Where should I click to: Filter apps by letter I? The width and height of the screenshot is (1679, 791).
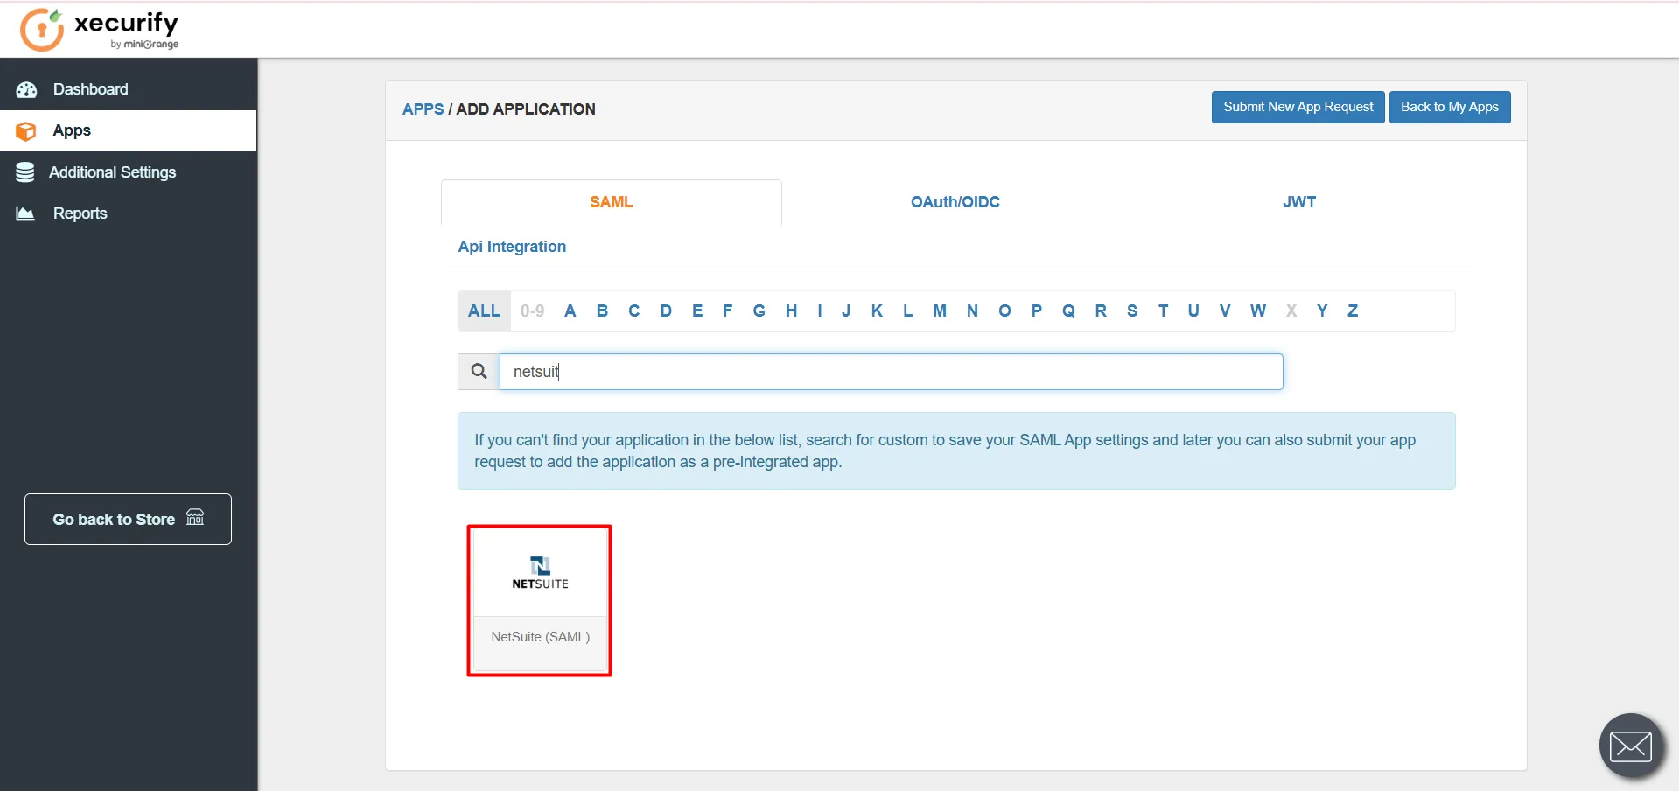point(820,311)
